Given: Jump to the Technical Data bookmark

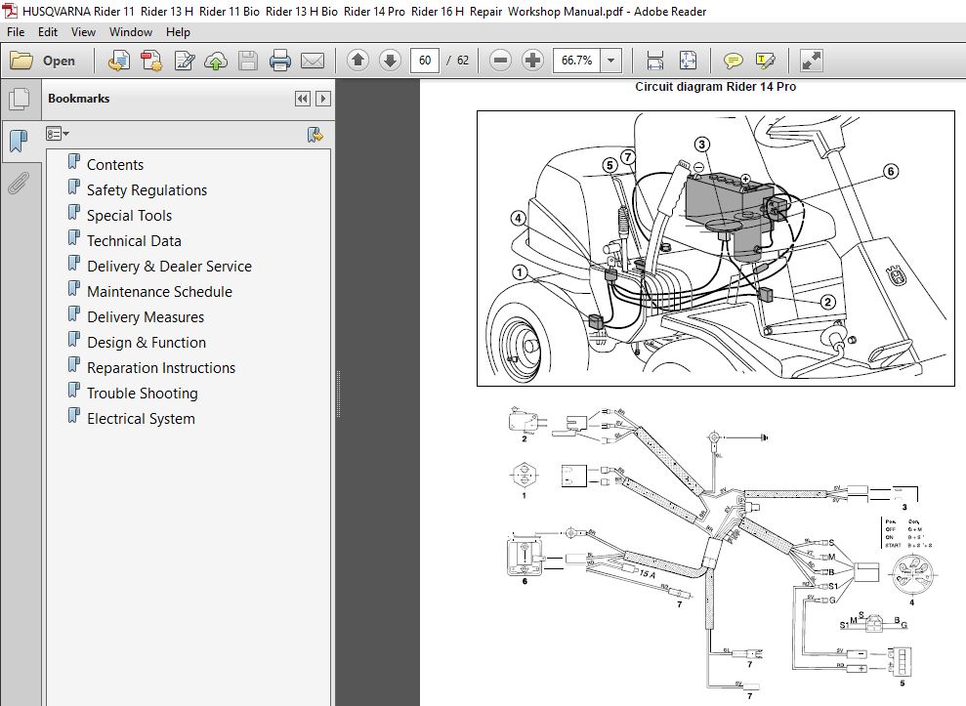Looking at the screenshot, I should click(x=135, y=241).
